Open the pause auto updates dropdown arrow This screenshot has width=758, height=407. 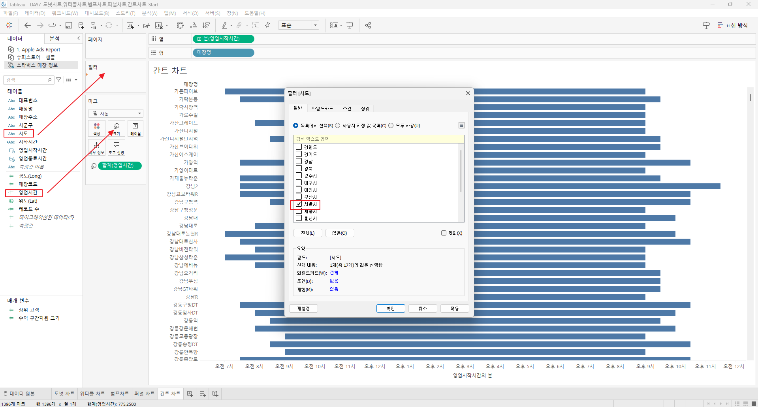click(x=101, y=26)
